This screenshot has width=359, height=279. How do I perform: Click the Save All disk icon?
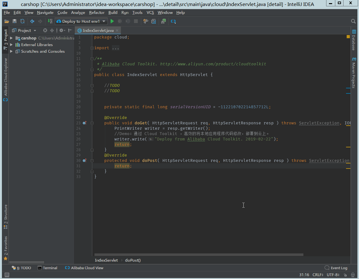tap(15, 21)
